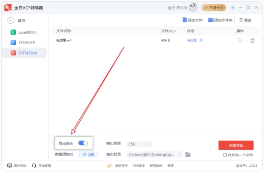Viewport: 264px width, 173px height.
Task: Delete 电话簿.vcf with the trash icon
Action: pyautogui.click(x=253, y=40)
